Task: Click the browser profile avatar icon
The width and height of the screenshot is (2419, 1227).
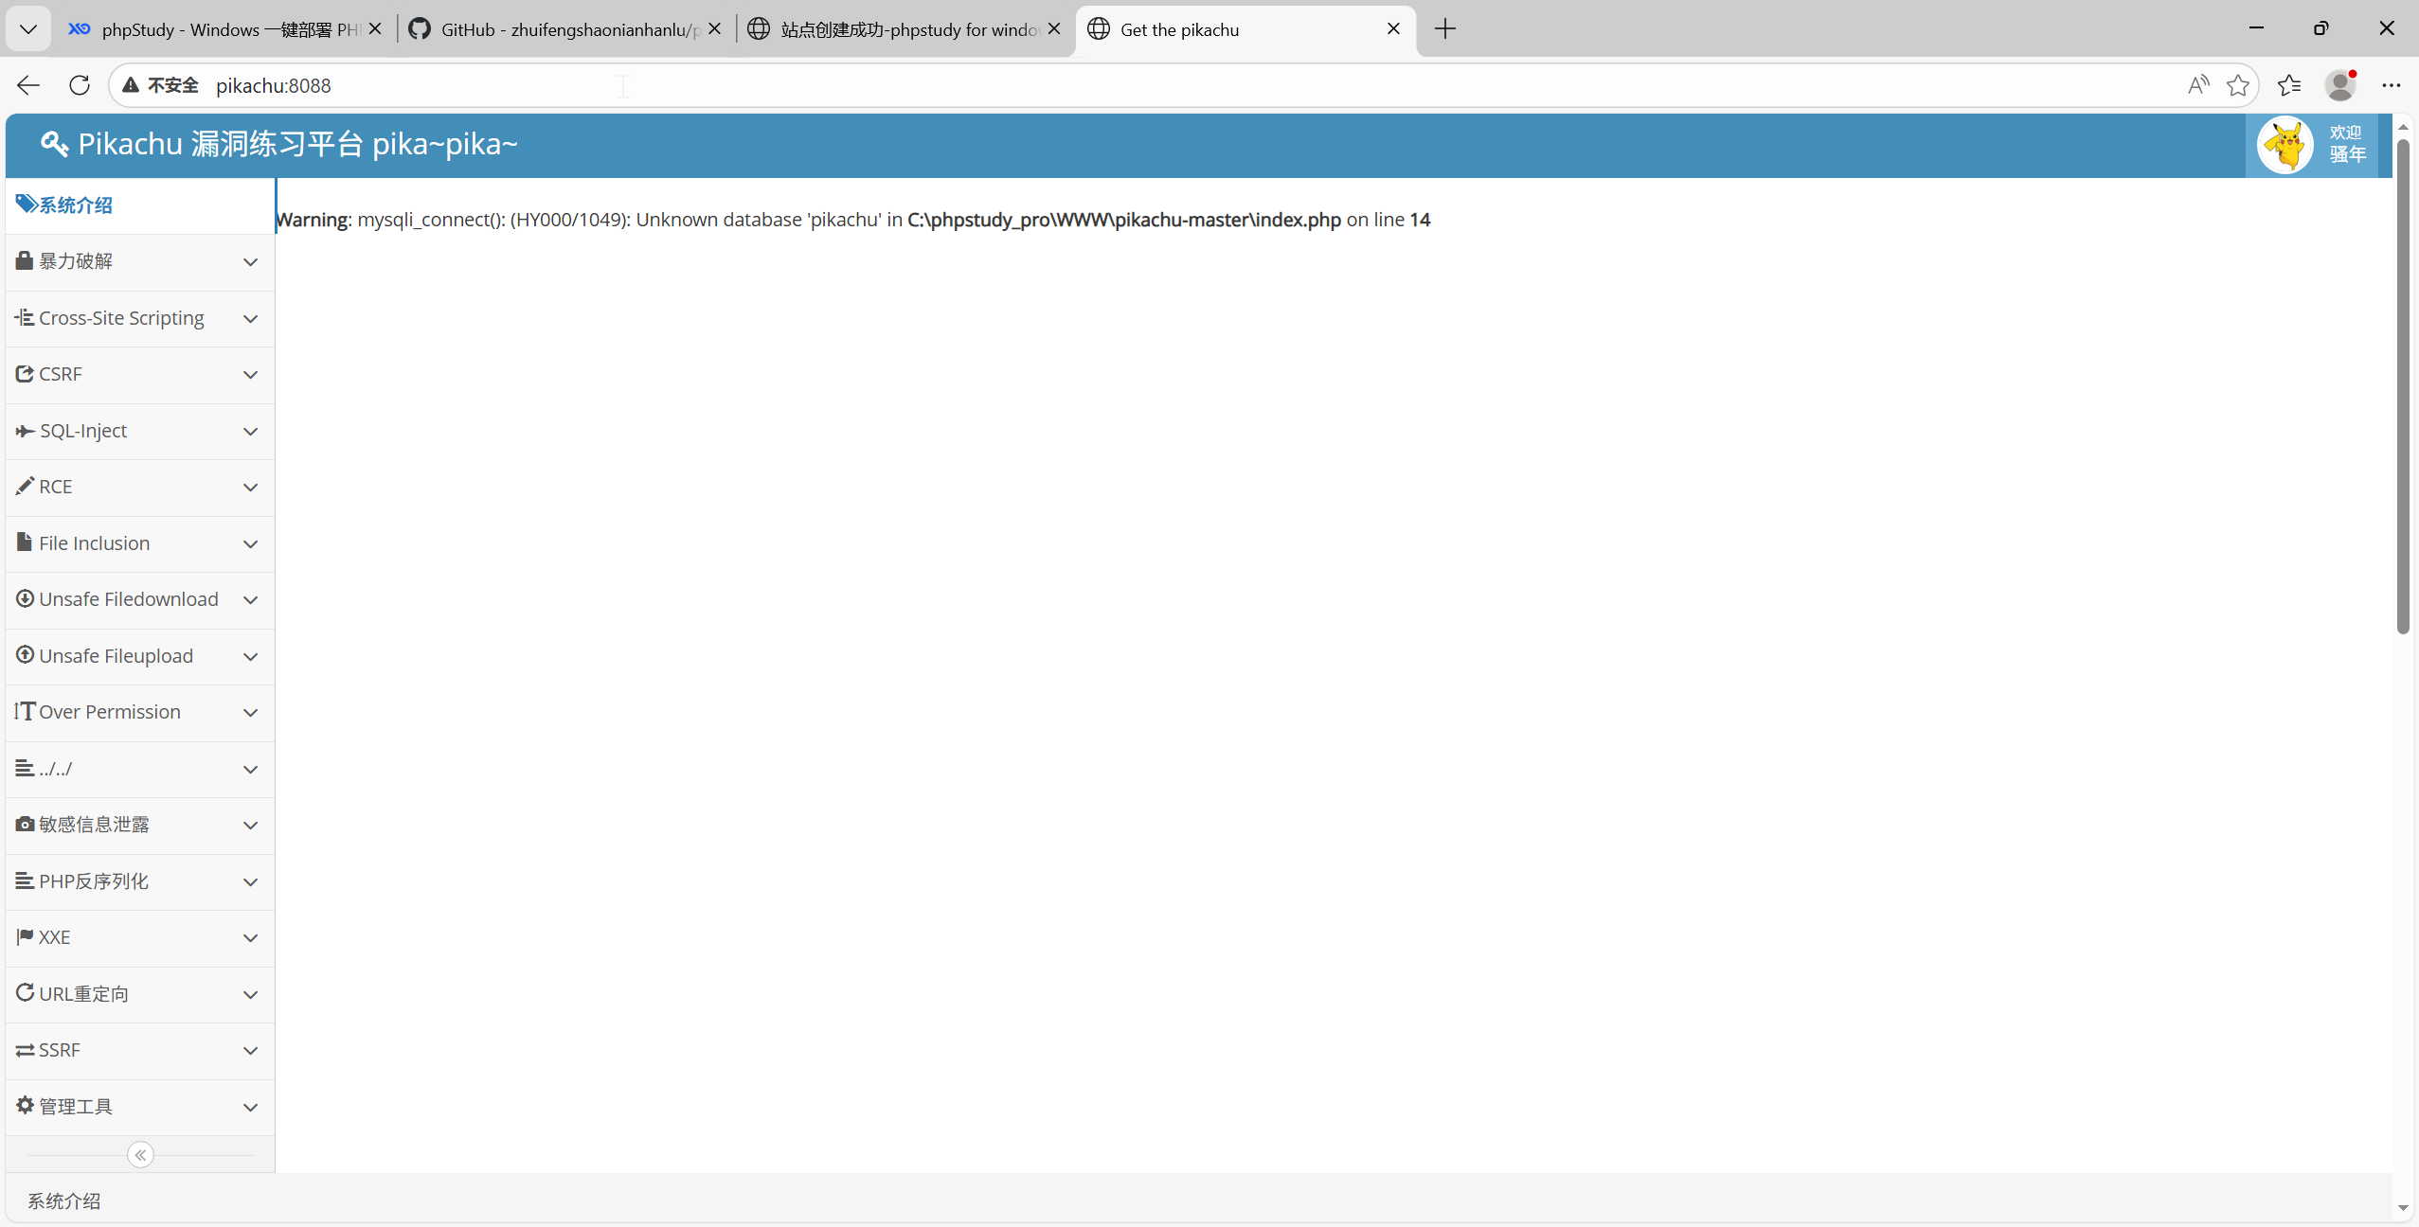Action: (x=2340, y=85)
